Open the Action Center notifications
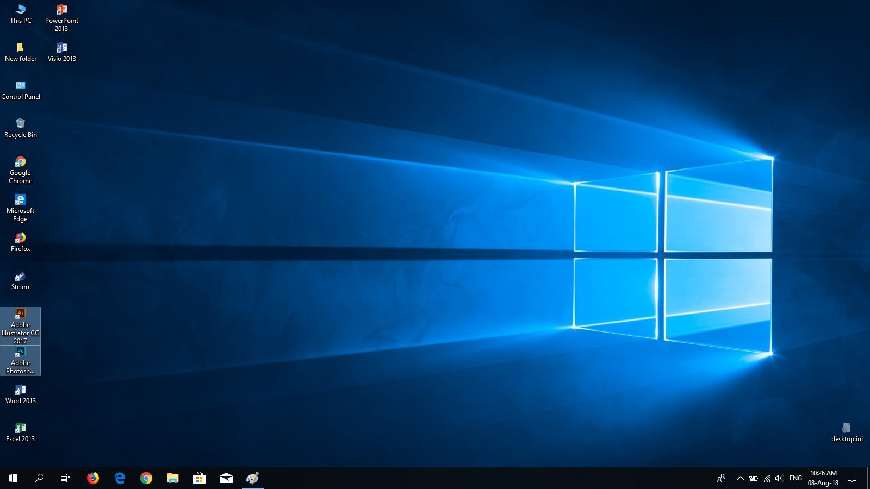The image size is (870, 489). (852, 478)
